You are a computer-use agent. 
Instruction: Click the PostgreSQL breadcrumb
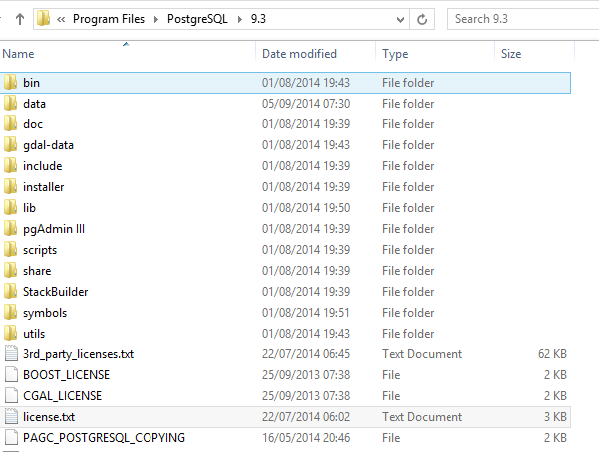197,19
